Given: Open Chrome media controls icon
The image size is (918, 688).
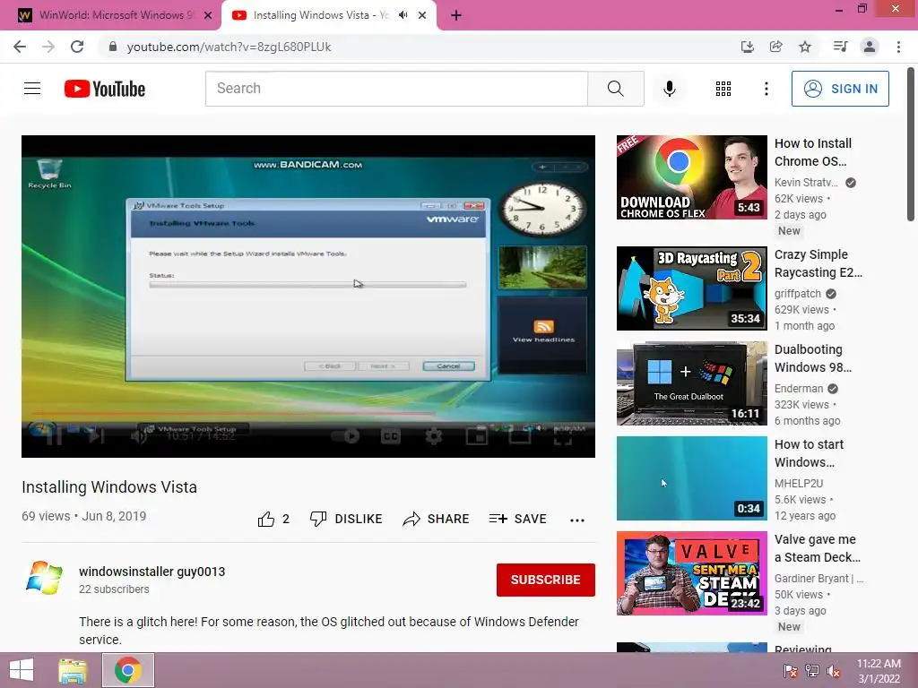Looking at the screenshot, I should (840, 47).
